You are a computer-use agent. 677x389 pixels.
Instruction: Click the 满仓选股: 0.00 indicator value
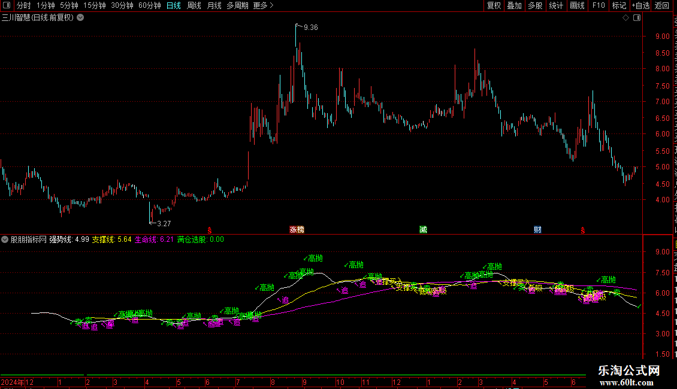click(x=200, y=239)
